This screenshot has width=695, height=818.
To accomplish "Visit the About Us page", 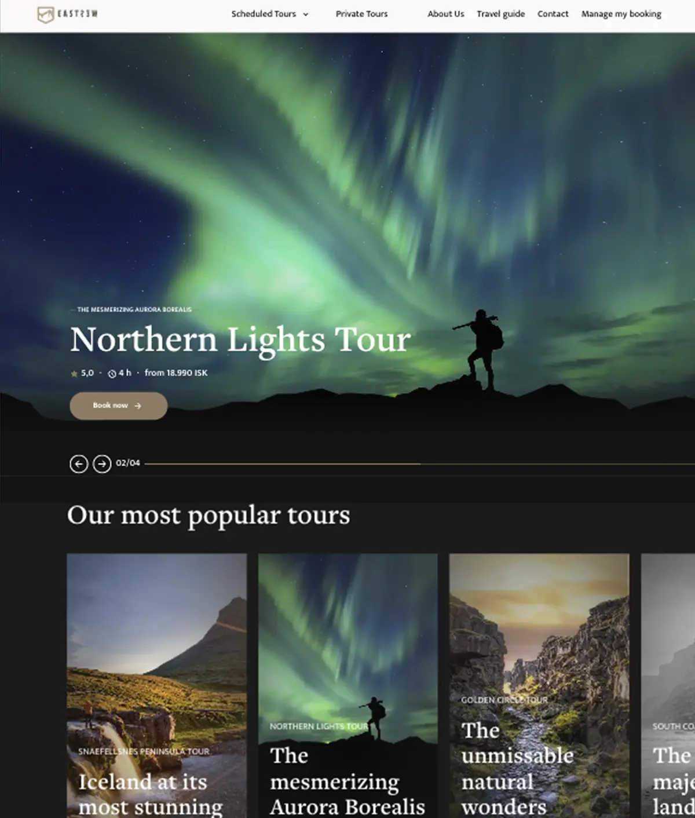I will (446, 14).
